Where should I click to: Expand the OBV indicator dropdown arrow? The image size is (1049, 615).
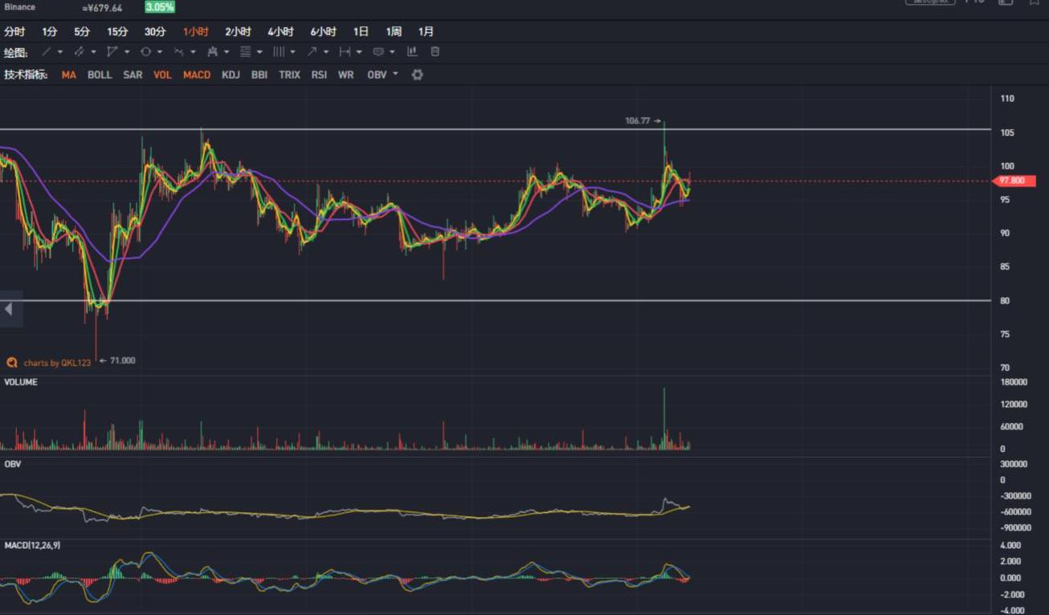pos(395,75)
